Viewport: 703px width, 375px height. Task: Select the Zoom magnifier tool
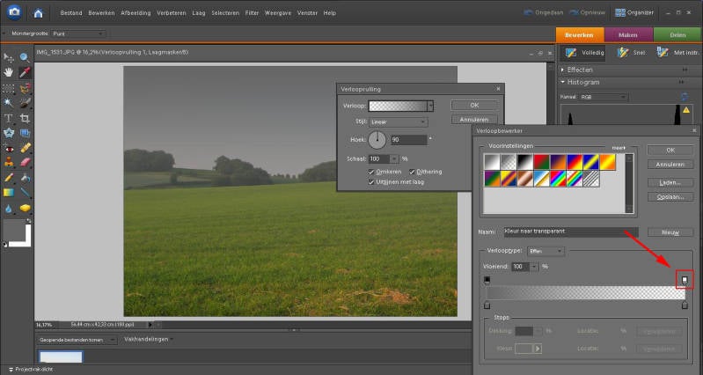pos(25,56)
